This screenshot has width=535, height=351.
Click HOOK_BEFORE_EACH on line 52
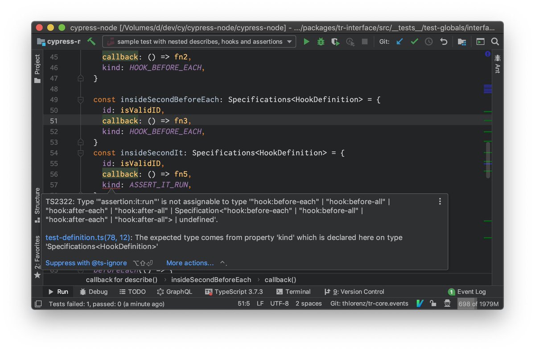click(166, 132)
